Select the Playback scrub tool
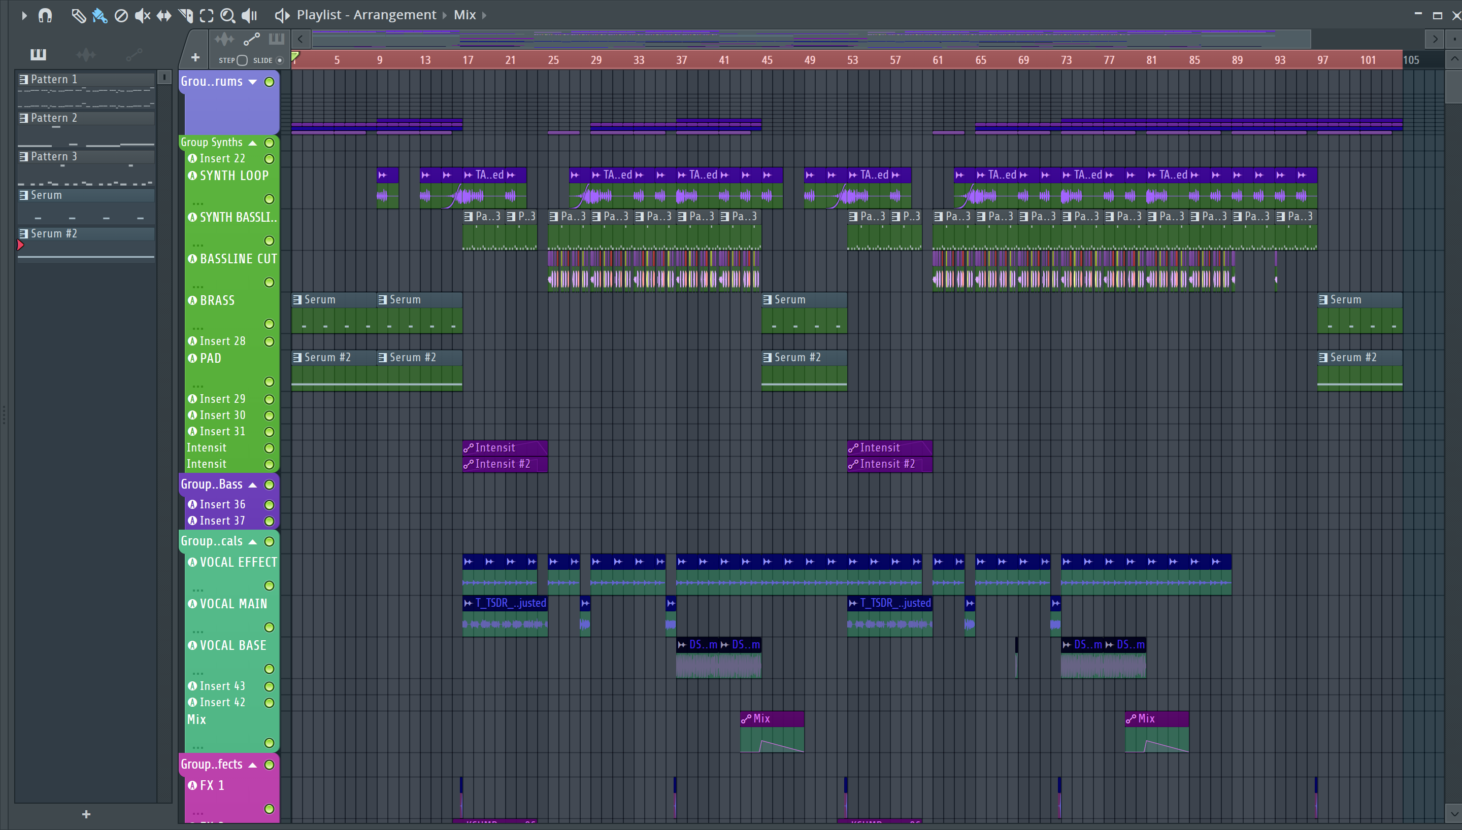 tap(249, 15)
